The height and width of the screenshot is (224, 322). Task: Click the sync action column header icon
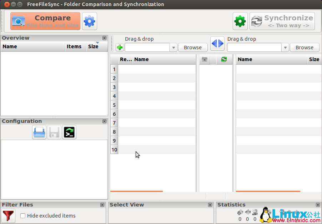(x=224, y=59)
